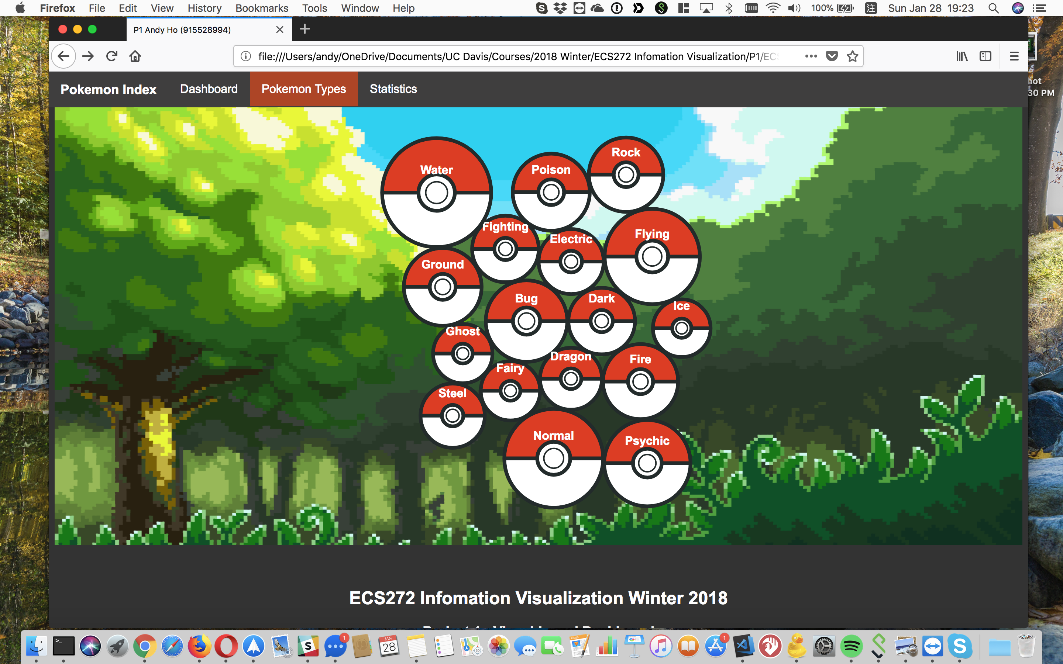
Task: Show site information icon in address bar
Action: click(x=246, y=56)
